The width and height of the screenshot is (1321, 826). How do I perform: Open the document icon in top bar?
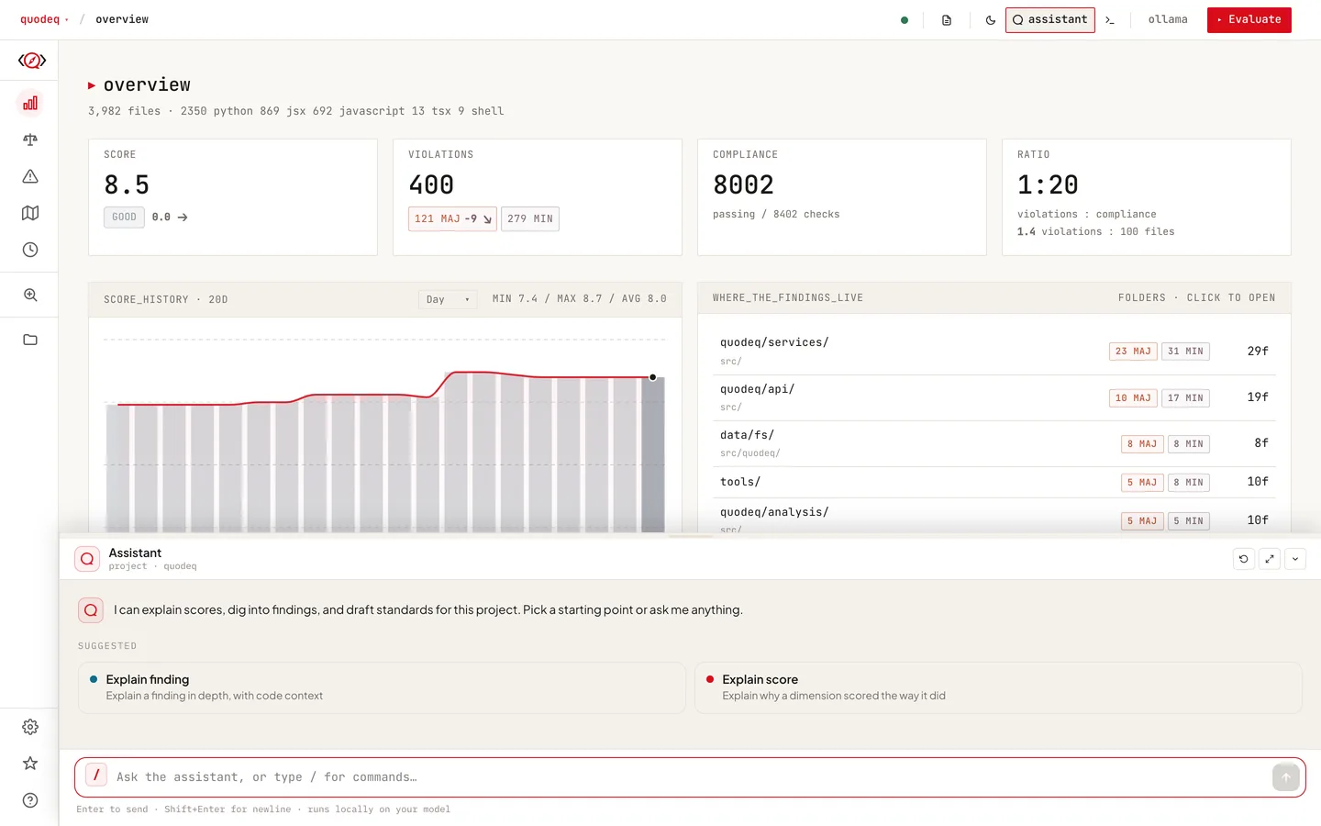[x=947, y=20]
